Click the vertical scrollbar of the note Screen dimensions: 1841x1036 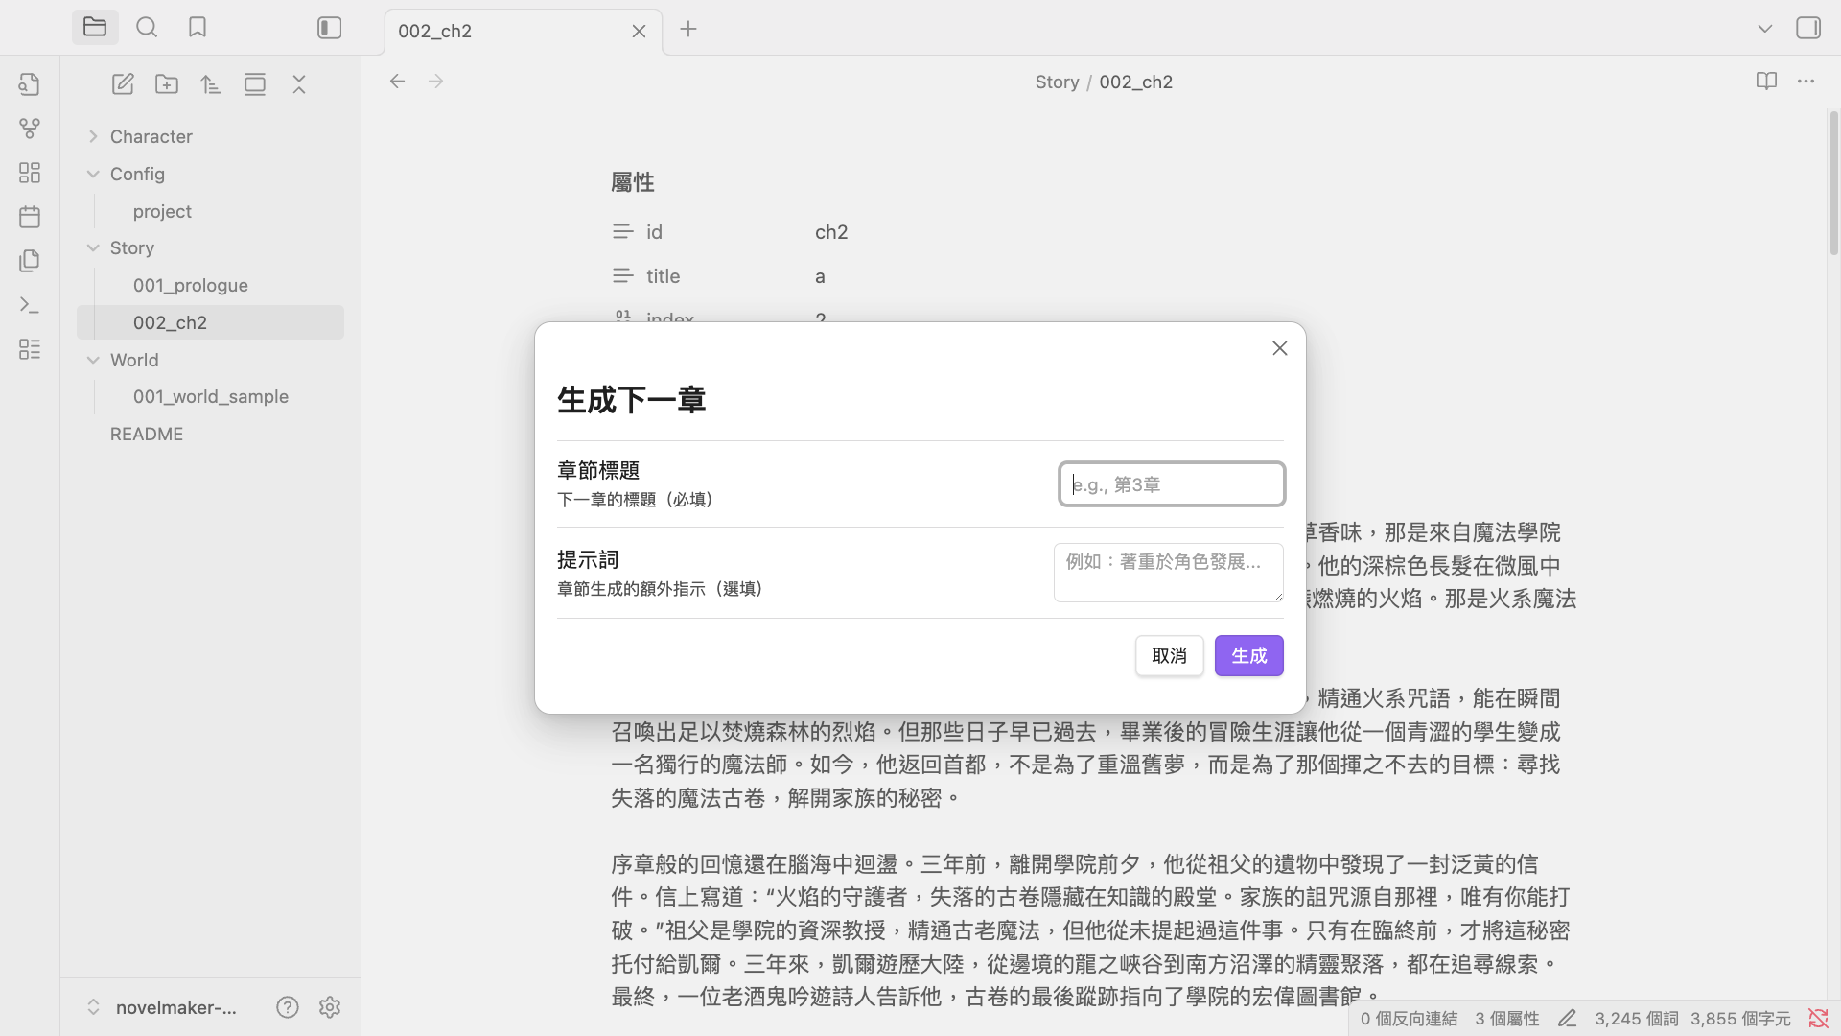1833,182
